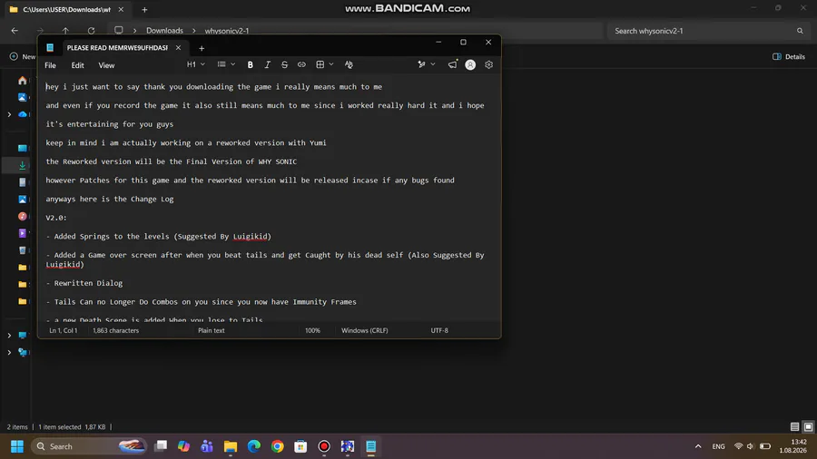This screenshot has width=817, height=459.
Task: Open Google Chrome from the taskbar
Action: coord(277,446)
